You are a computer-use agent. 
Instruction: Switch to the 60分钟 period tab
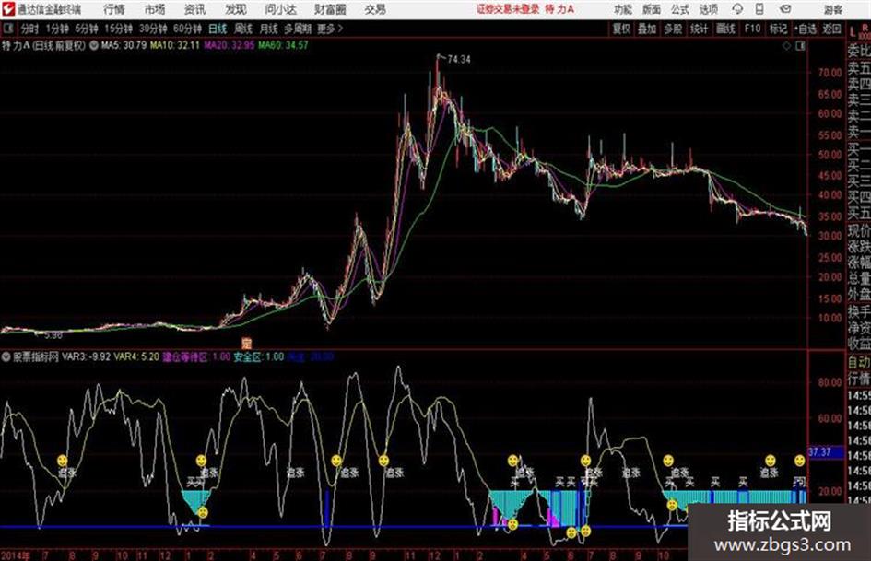(x=188, y=29)
